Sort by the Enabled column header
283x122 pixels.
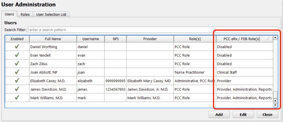(x=17, y=39)
